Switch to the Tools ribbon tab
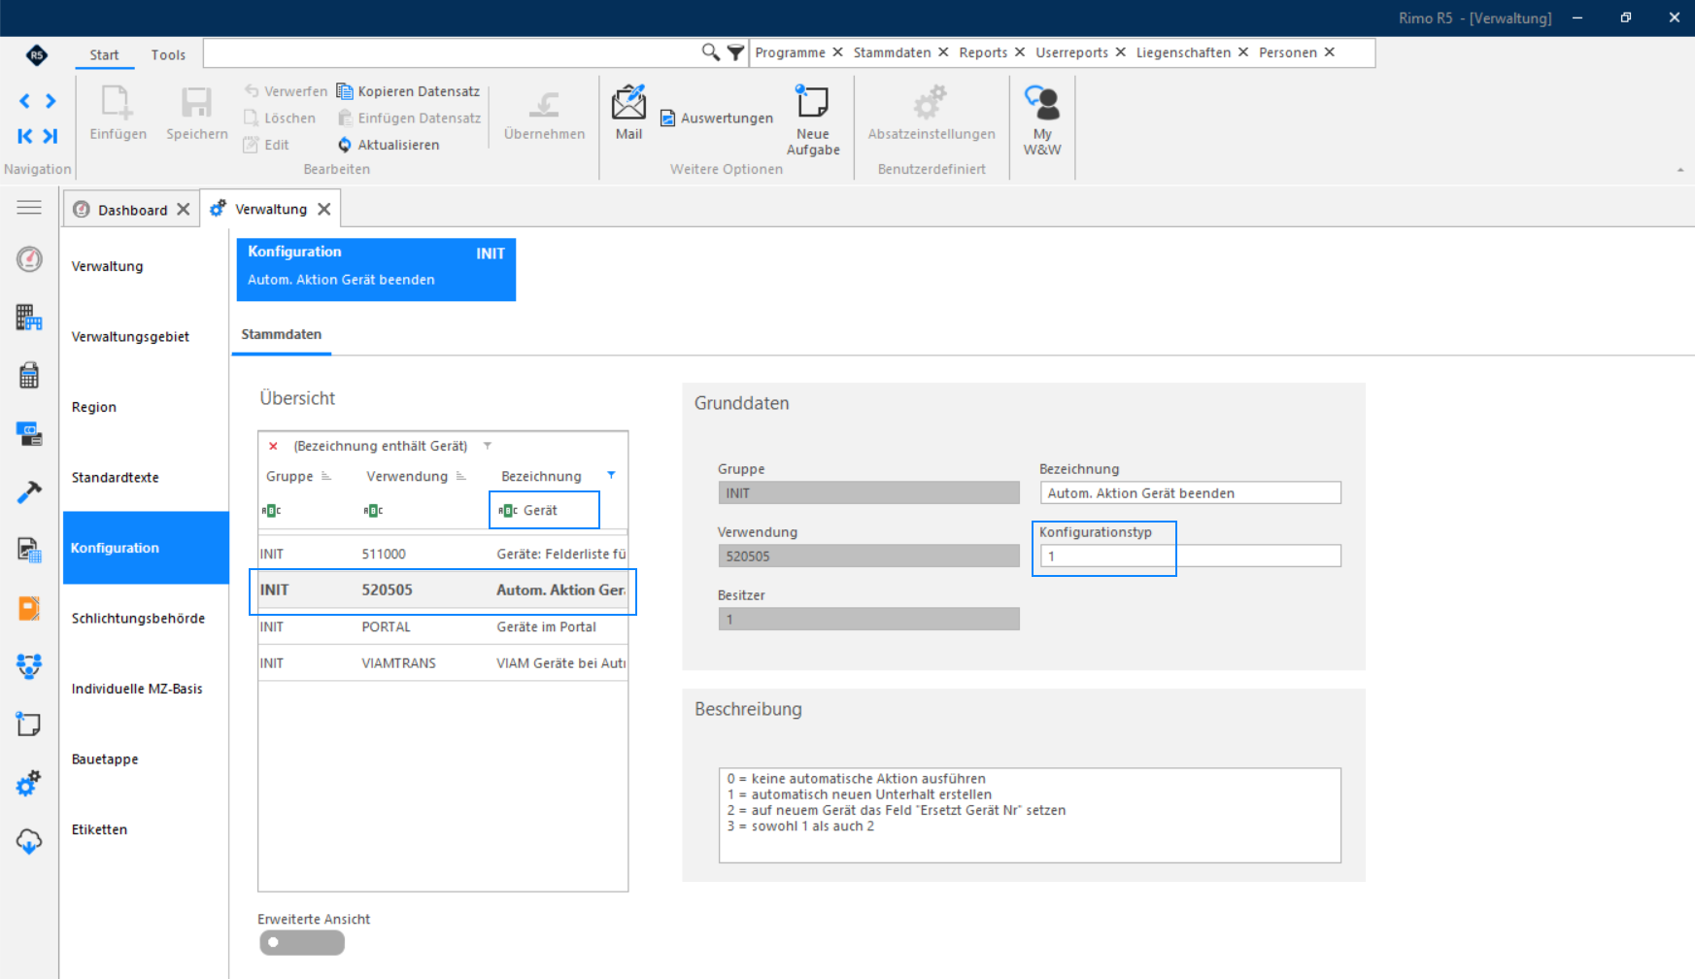The width and height of the screenshot is (1695, 979). point(168,54)
